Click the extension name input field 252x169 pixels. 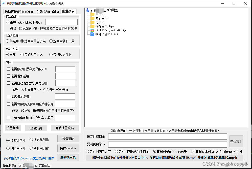[x=65, y=69]
